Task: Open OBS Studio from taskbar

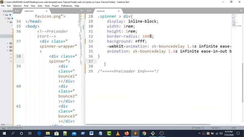Action: [162, 133]
